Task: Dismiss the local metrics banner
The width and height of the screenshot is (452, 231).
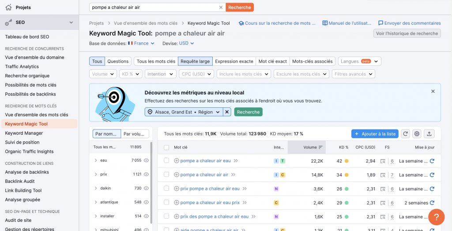Action: tap(433, 91)
